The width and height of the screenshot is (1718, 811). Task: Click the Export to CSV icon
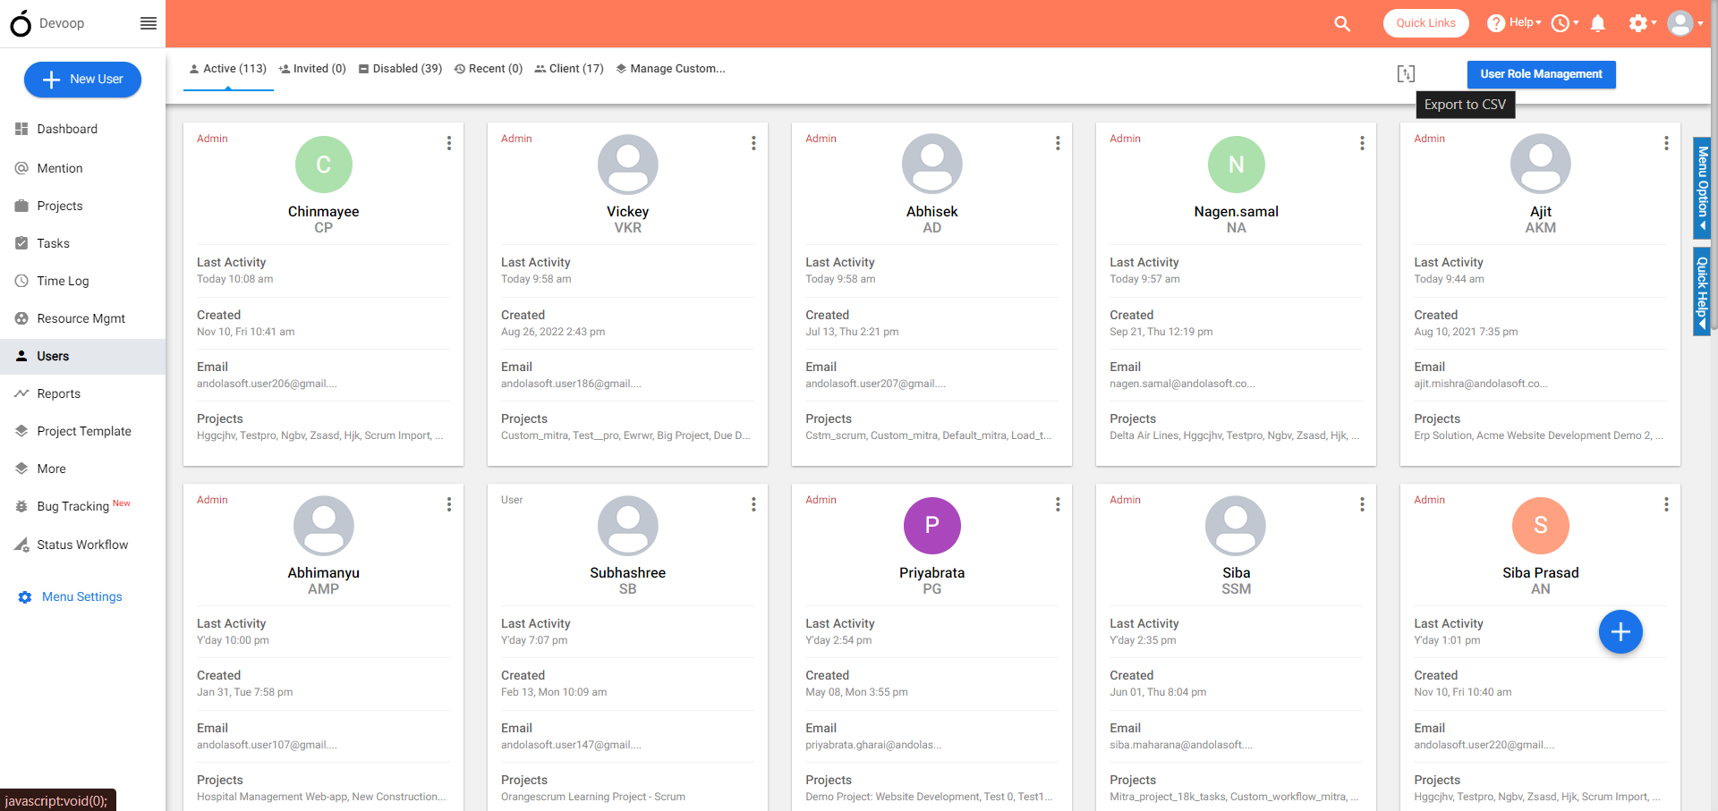1405,74
